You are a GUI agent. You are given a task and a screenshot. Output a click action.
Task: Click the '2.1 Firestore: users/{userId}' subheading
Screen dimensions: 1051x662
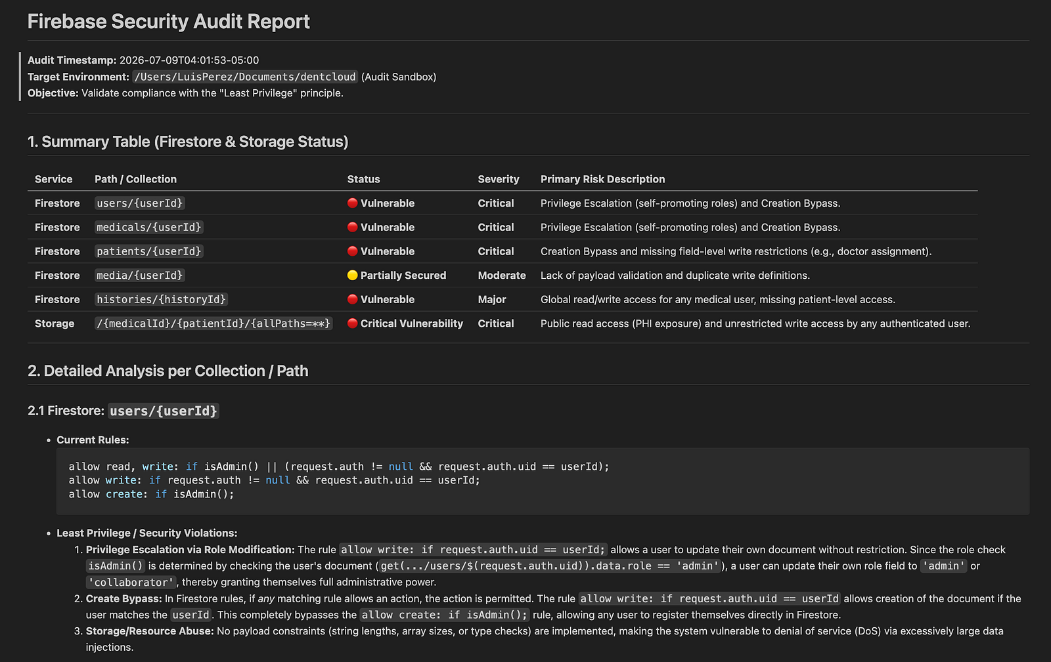tap(123, 411)
